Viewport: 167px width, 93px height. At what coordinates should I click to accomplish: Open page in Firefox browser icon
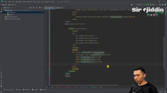(154, 15)
